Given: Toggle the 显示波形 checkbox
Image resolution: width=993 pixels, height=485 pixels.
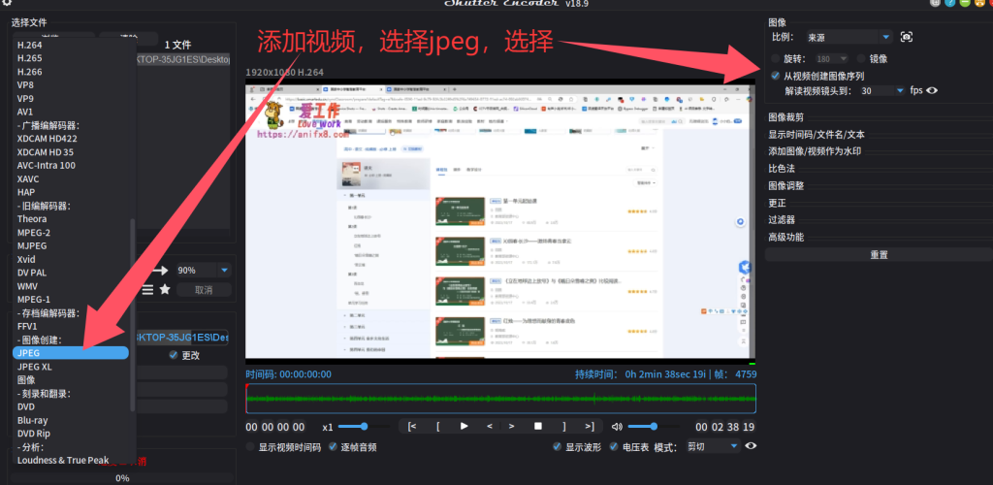Looking at the screenshot, I should coord(558,446).
